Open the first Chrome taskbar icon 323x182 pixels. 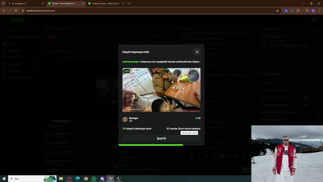coord(86,179)
